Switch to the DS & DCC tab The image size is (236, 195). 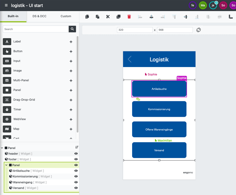(x=39, y=16)
